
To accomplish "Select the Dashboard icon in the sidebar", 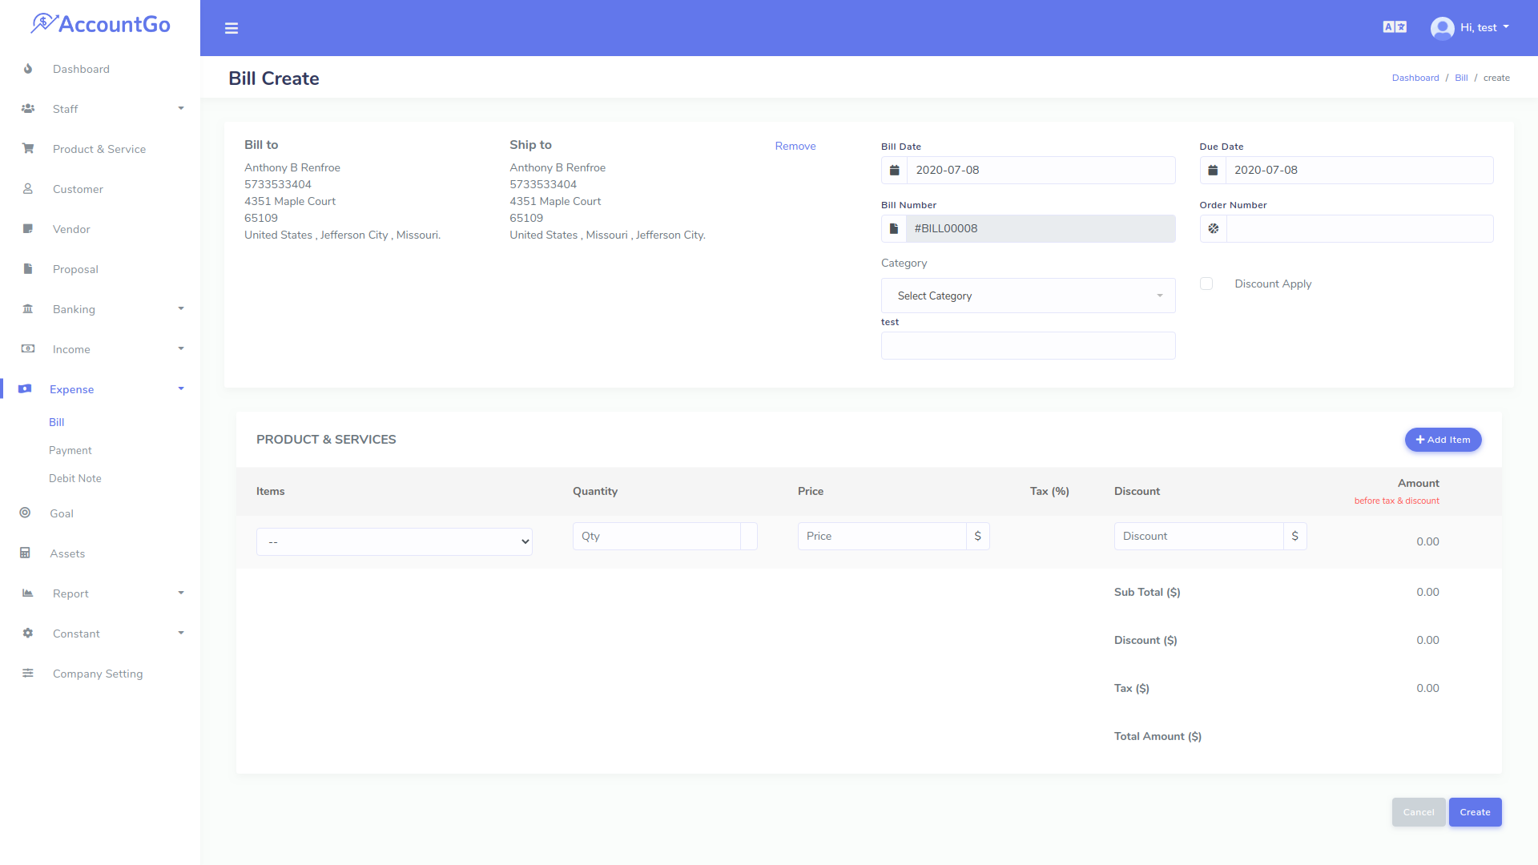I will pyautogui.click(x=28, y=69).
